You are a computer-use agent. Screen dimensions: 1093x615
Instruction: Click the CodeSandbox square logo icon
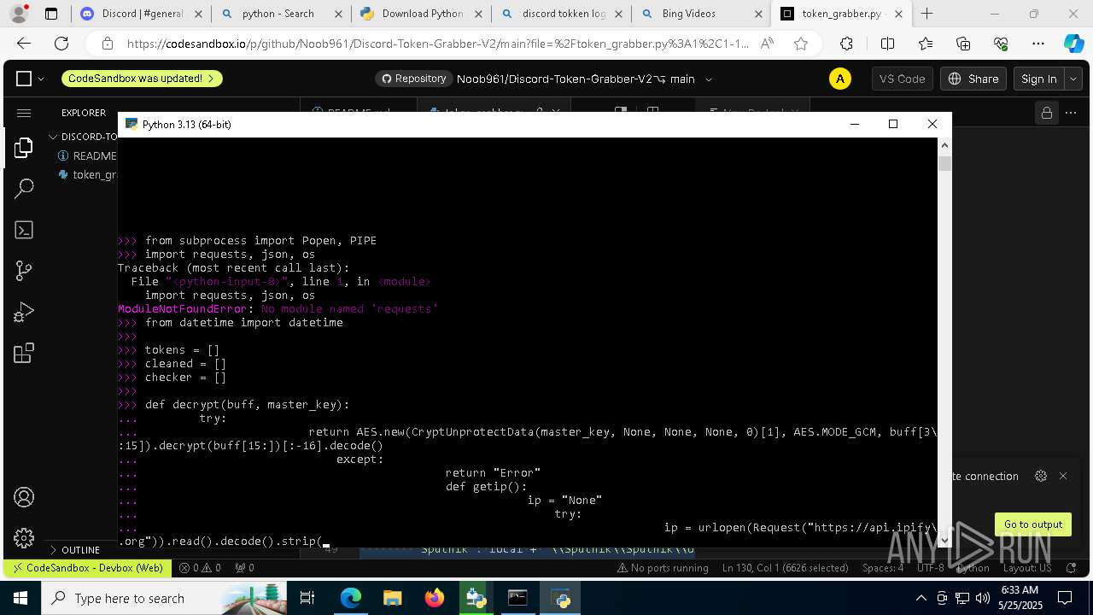point(24,79)
